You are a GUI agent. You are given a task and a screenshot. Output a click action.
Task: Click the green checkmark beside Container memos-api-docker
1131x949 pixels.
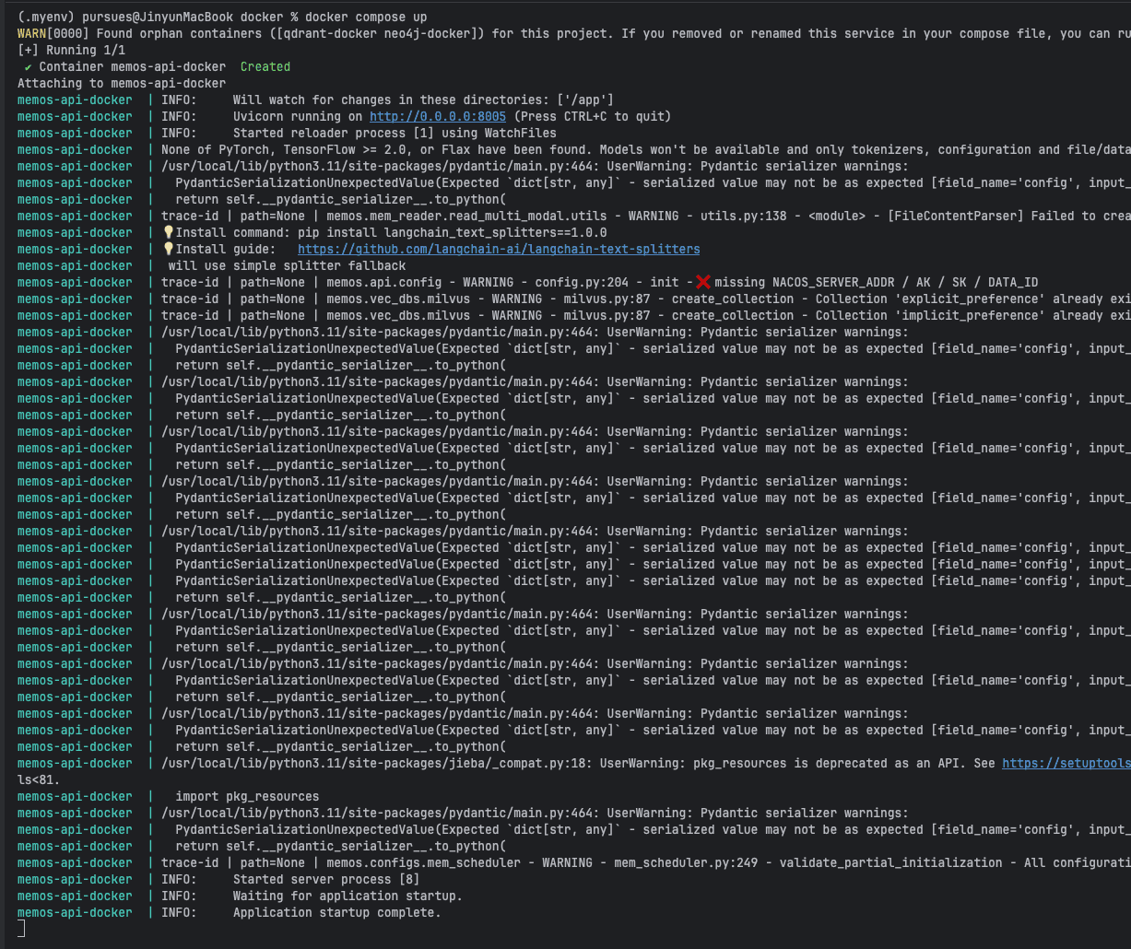27,66
